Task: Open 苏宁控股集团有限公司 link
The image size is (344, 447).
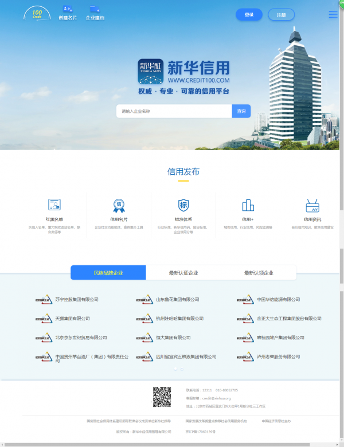Action: click(77, 300)
